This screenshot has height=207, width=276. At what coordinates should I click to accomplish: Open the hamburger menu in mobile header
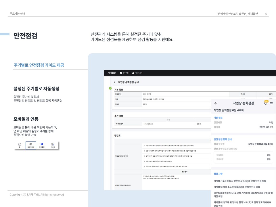pos(271,103)
